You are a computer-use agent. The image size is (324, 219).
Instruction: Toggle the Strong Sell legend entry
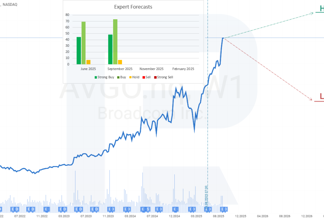tap(165, 77)
